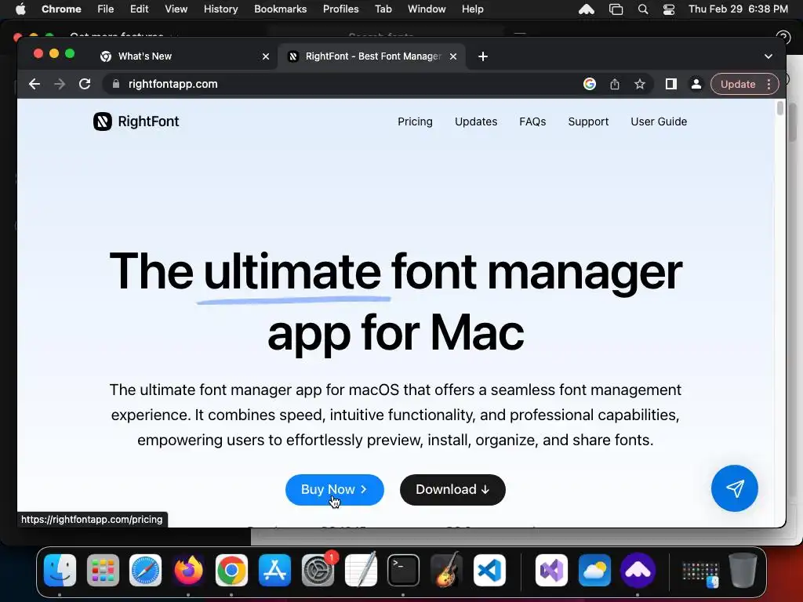The height and width of the screenshot is (602, 803).
Task: Open System Settings from the Dock
Action: tap(318, 571)
